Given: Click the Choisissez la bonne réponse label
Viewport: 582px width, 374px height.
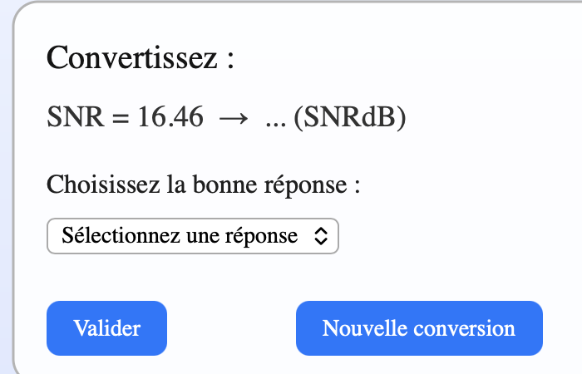Looking at the screenshot, I should 204,184.
